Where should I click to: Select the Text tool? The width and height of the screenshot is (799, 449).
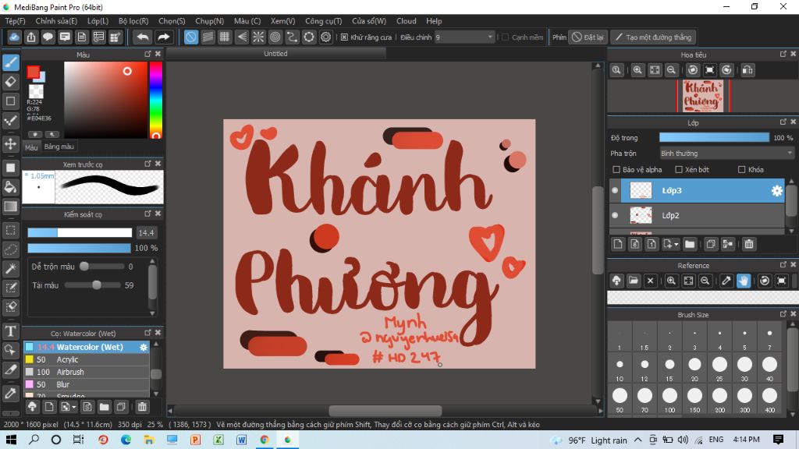11,331
